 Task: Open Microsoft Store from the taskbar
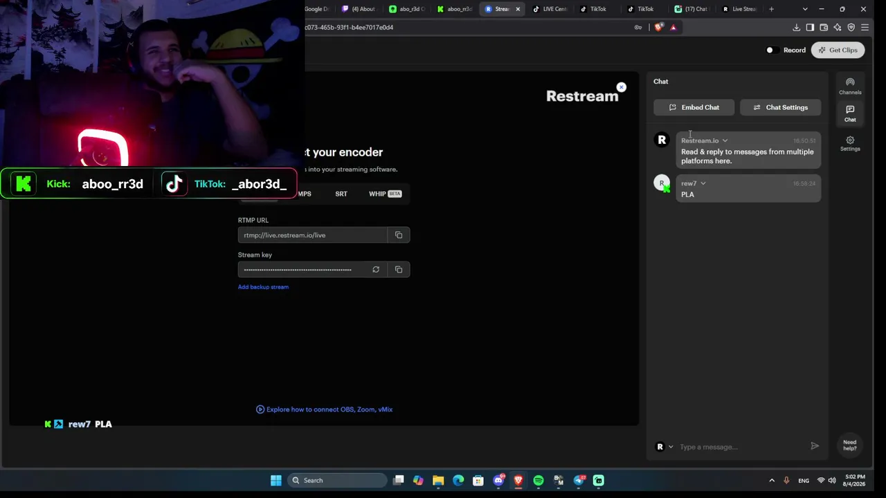point(478,480)
